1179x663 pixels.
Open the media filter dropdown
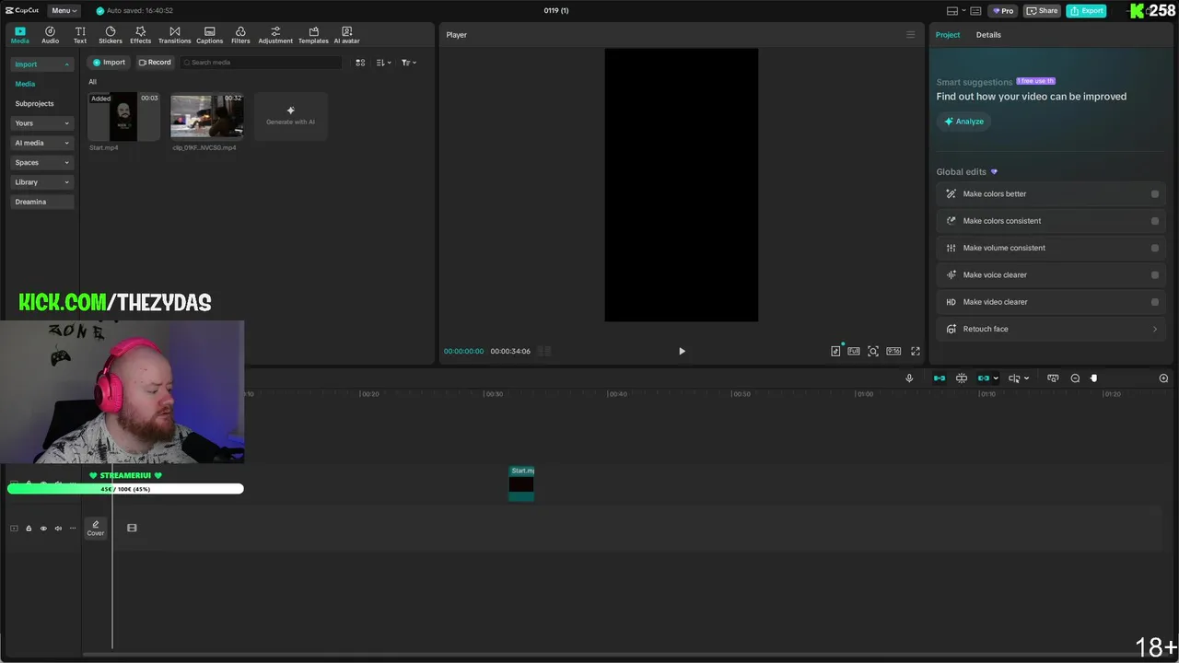pyautogui.click(x=409, y=63)
